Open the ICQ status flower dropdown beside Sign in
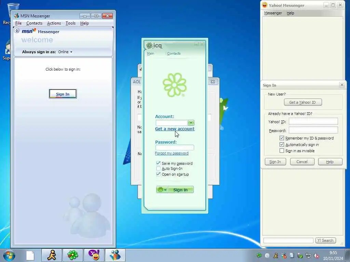The image size is (350, 262). pyautogui.click(x=162, y=190)
